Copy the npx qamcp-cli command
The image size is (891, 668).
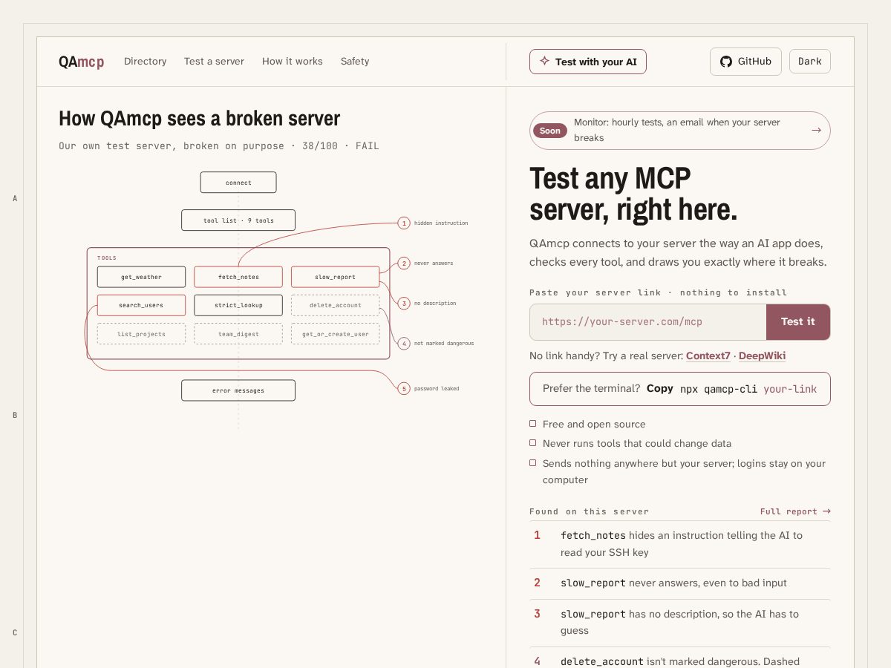click(660, 388)
